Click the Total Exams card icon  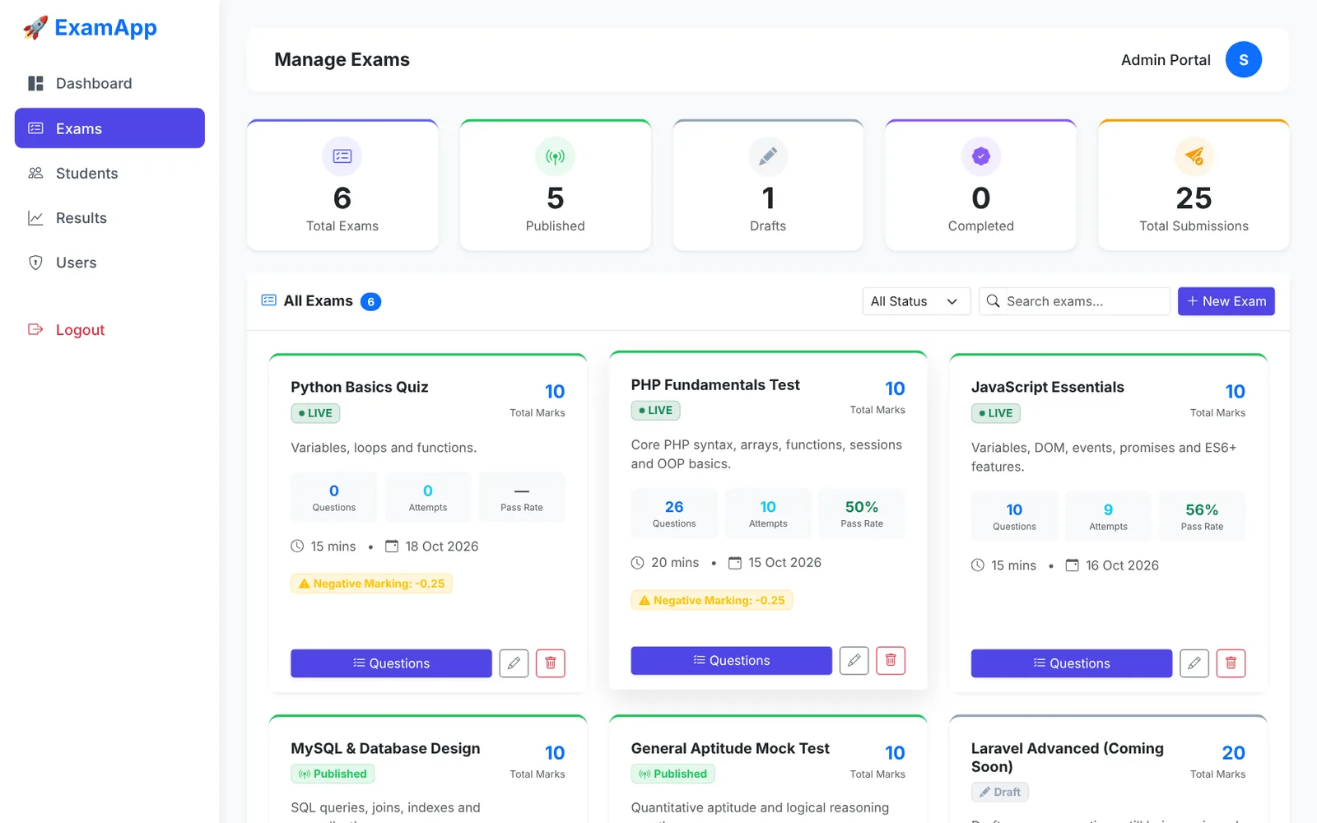[x=342, y=156]
